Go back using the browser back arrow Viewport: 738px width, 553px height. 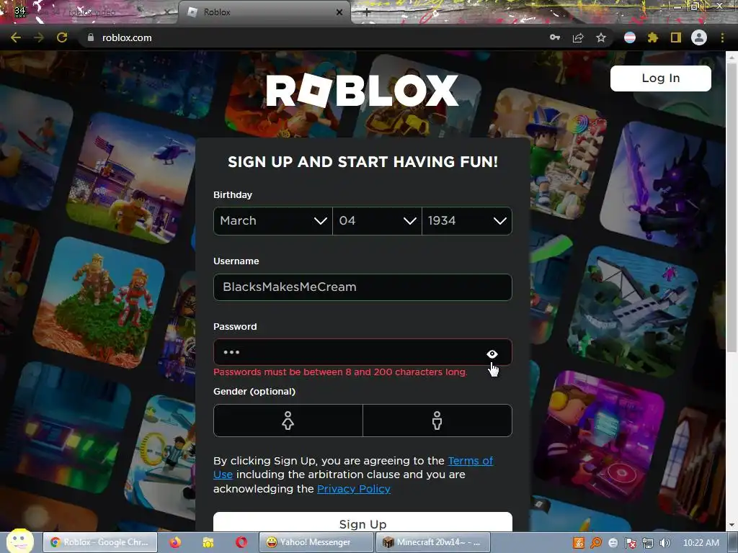[16, 37]
